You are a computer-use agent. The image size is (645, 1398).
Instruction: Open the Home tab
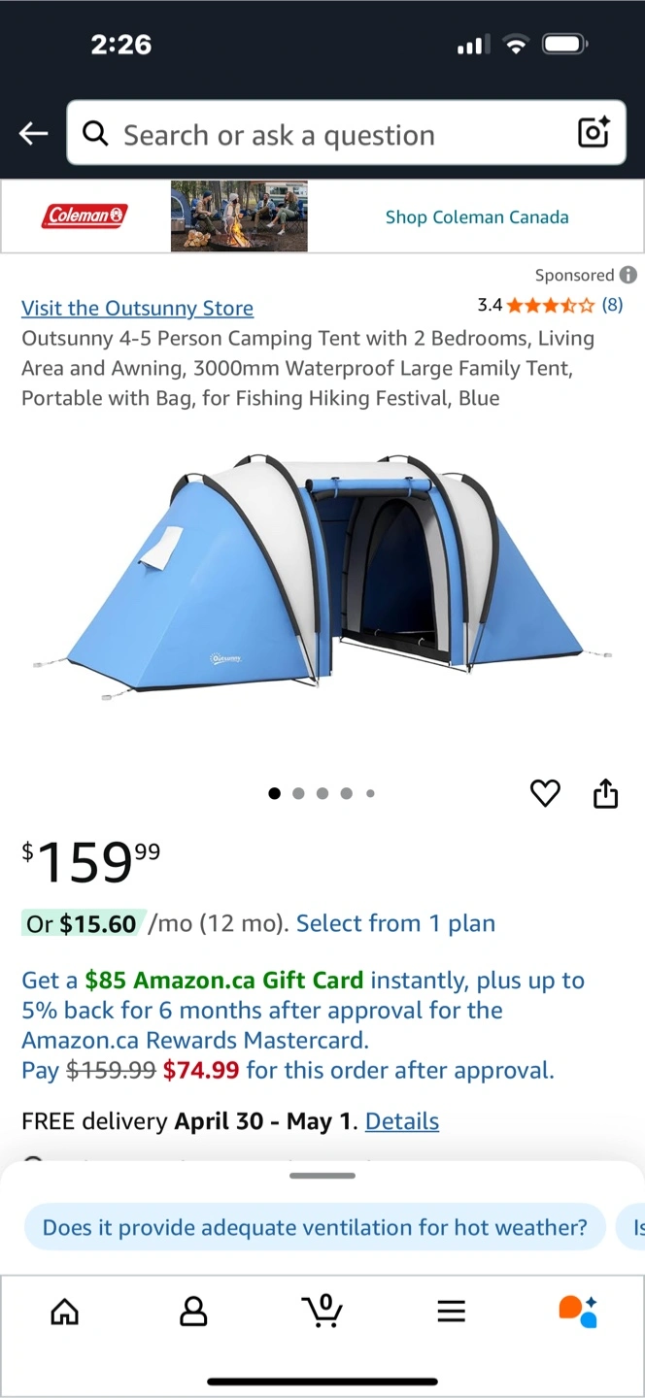(x=64, y=1312)
